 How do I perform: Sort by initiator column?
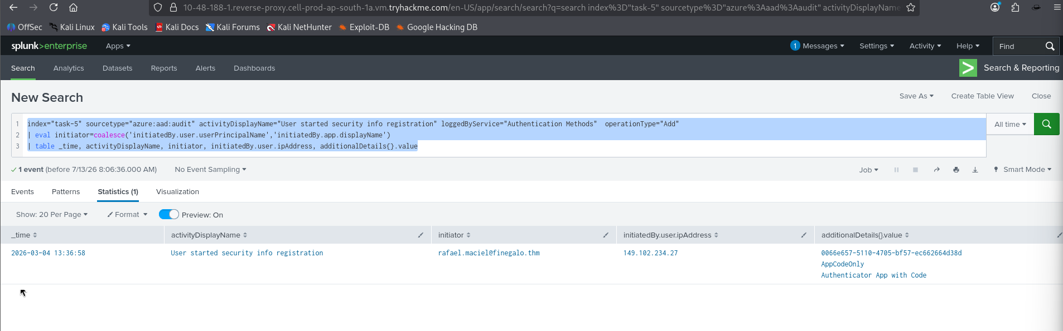[454, 235]
